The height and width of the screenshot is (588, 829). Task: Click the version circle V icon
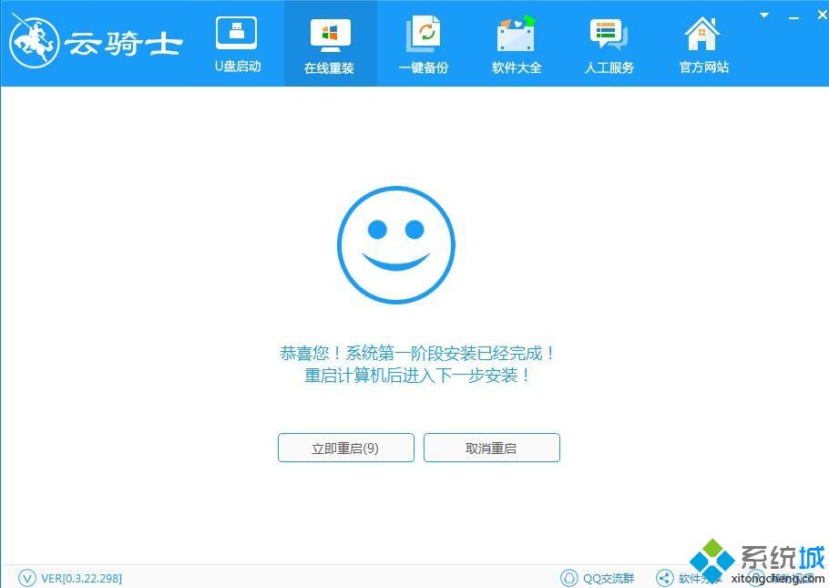click(x=26, y=578)
